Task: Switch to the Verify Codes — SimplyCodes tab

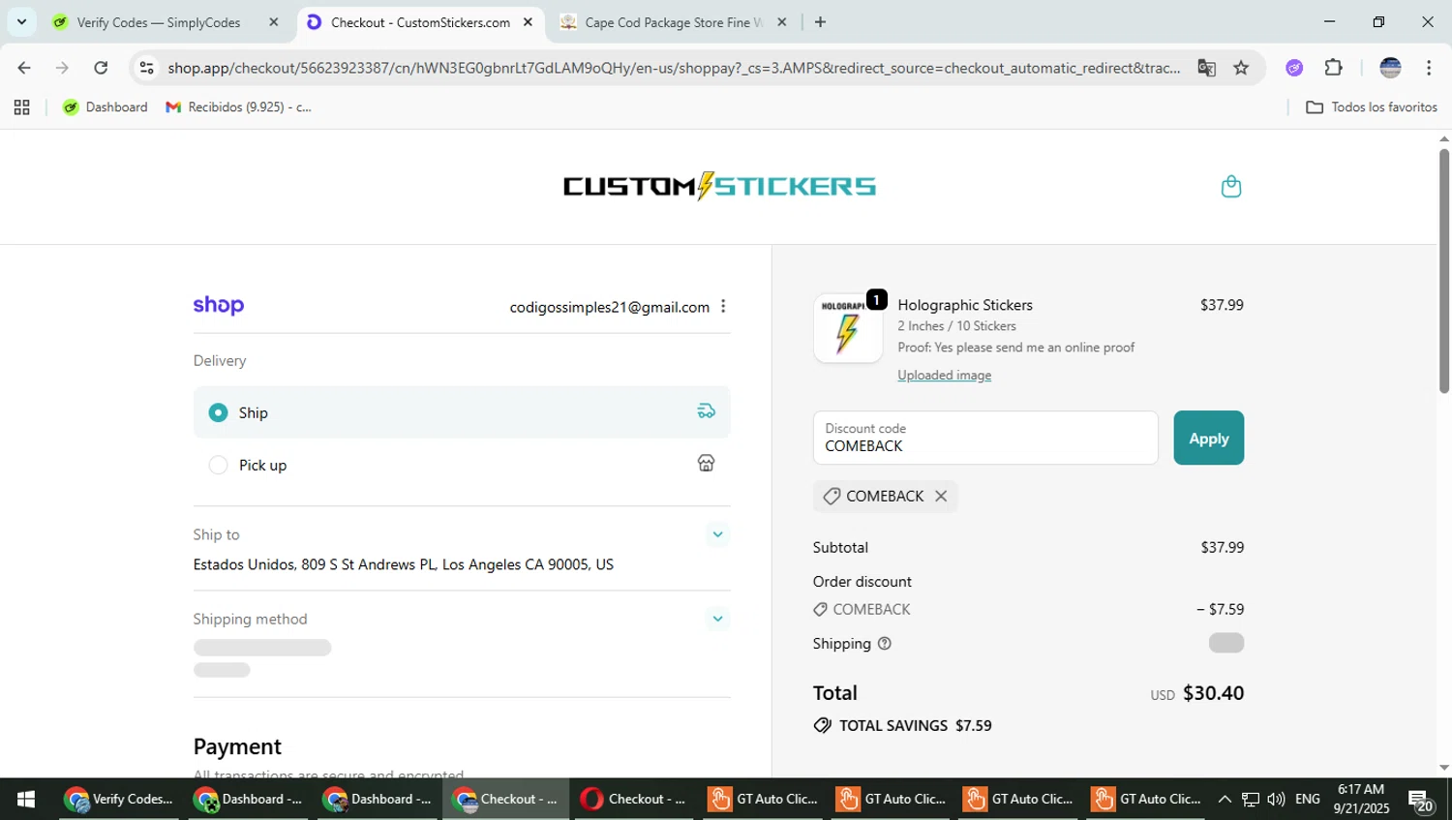Action: coord(159,22)
